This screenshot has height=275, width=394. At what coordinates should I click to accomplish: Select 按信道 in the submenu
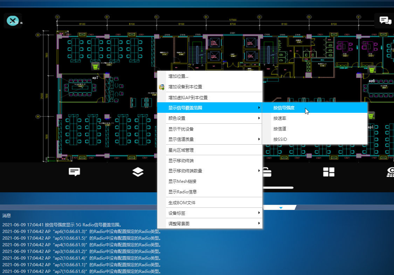[315, 129]
